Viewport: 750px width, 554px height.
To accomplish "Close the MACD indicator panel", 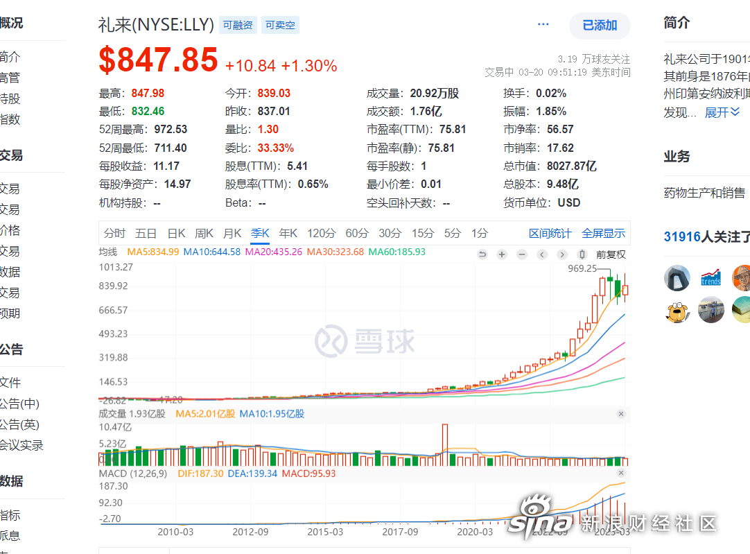I will [x=621, y=473].
